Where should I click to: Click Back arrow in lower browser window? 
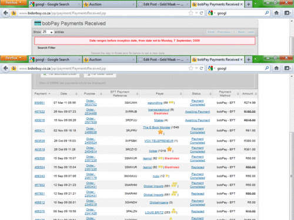(x=6, y=68)
